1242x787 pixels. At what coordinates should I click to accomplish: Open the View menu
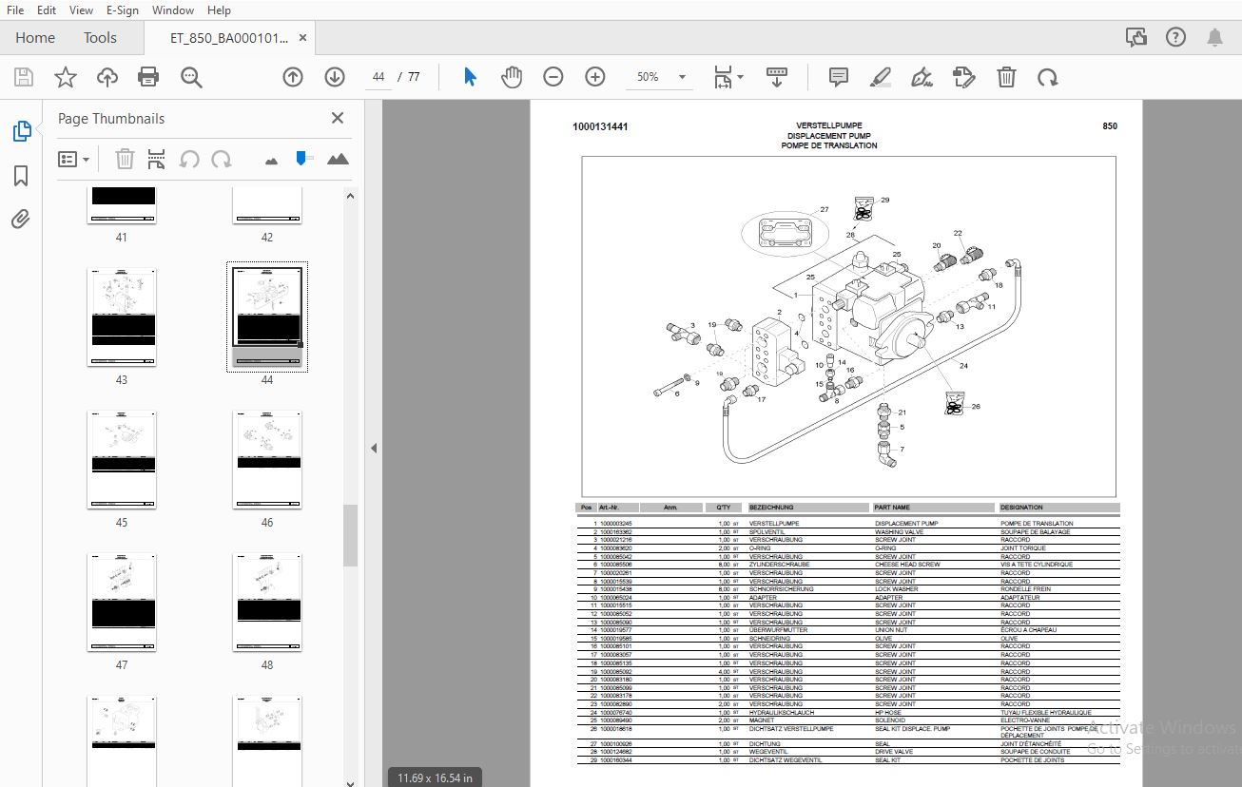(82, 10)
